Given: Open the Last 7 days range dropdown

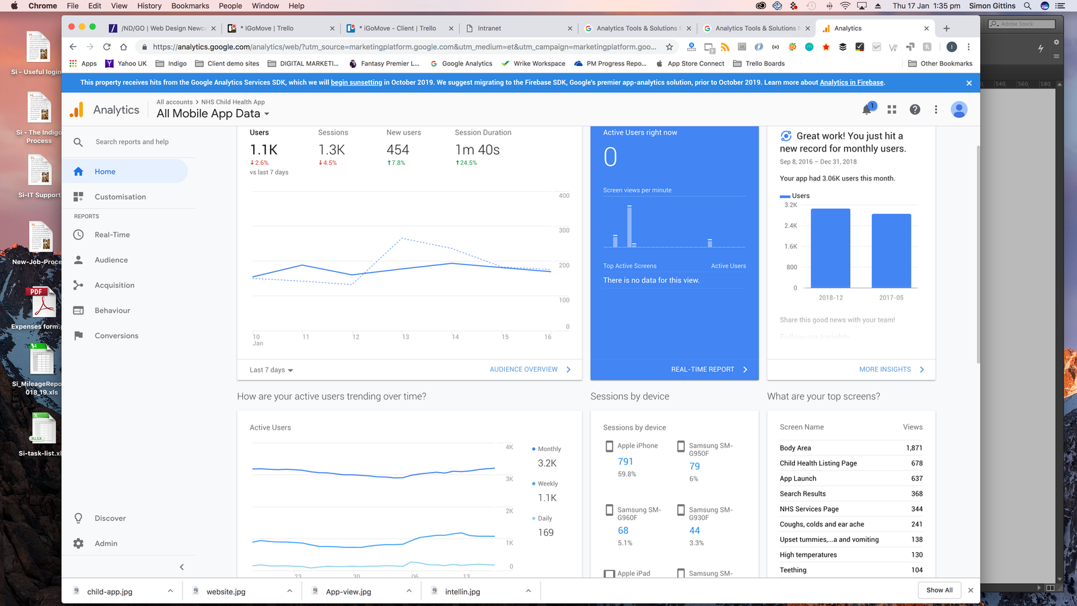Looking at the screenshot, I should coord(271,370).
